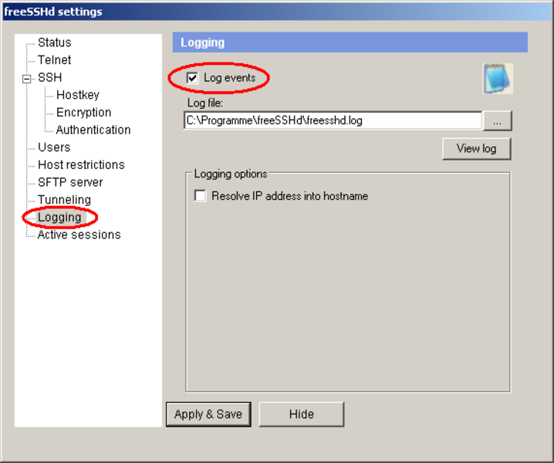
Task: Open Host restrictions settings
Action: (80, 165)
